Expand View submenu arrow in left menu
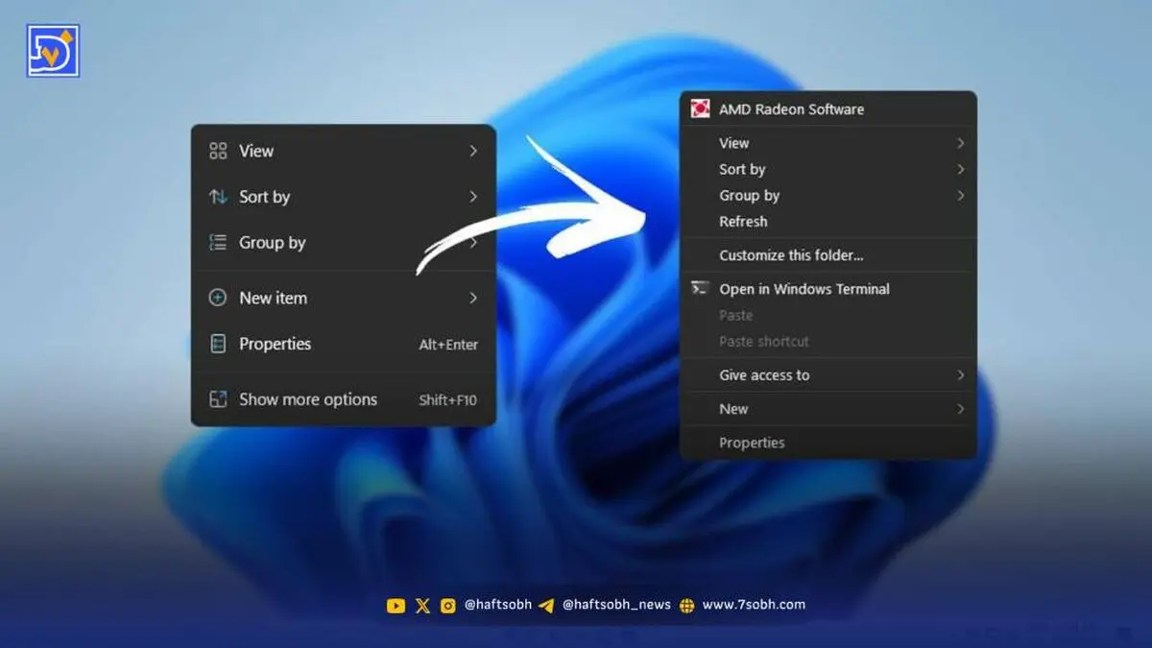The width and height of the screenshot is (1152, 648). point(473,151)
